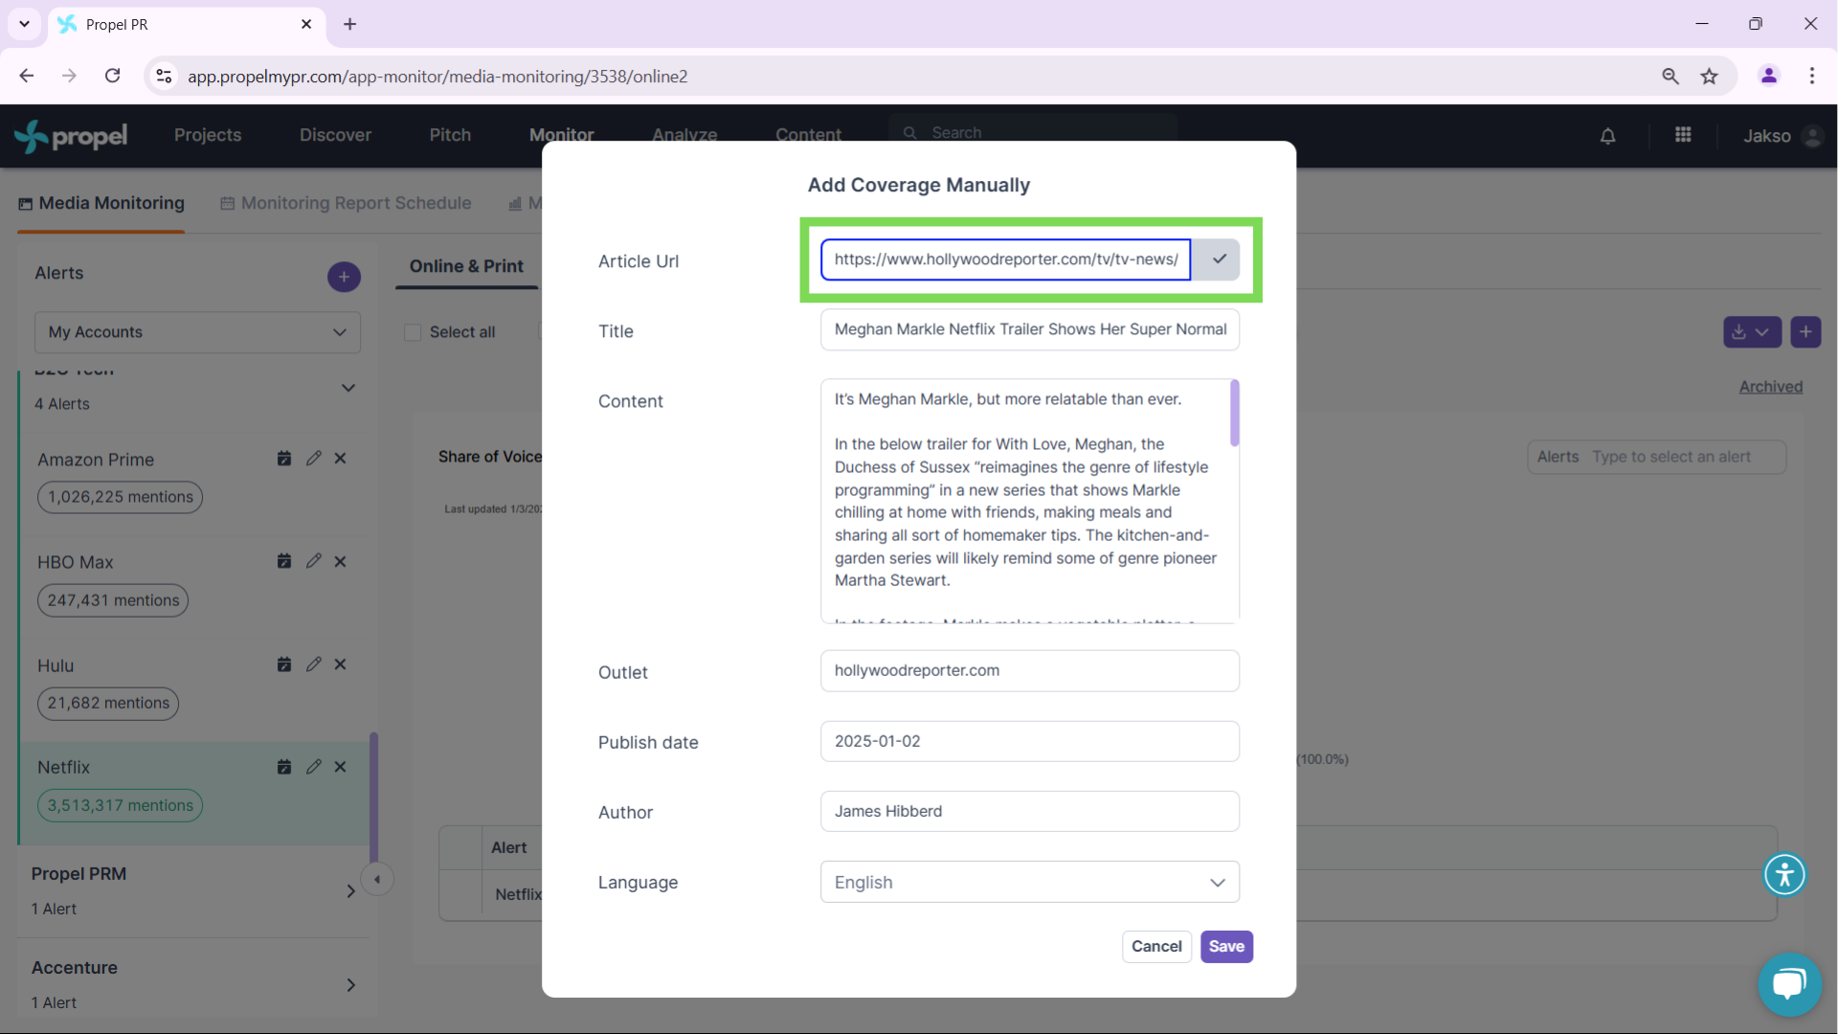This screenshot has width=1838, height=1034.
Task: Open a new browser tab
Action: [x=349, y=24]
